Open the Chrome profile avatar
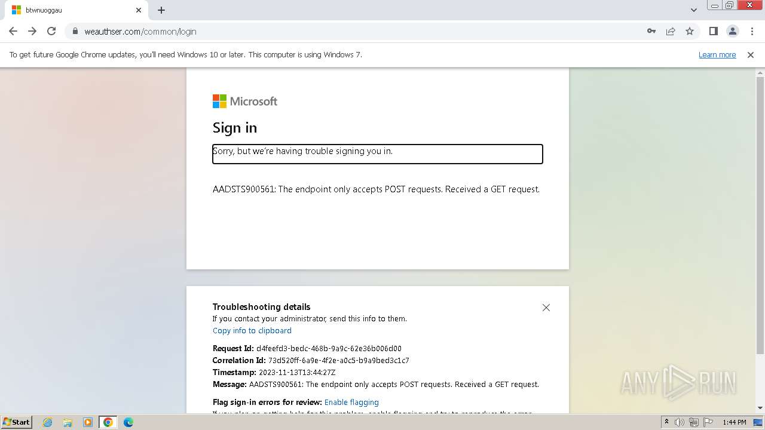 (732, 31)
